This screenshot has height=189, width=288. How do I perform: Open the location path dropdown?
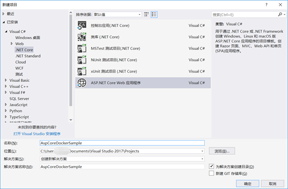coord(202,151)
